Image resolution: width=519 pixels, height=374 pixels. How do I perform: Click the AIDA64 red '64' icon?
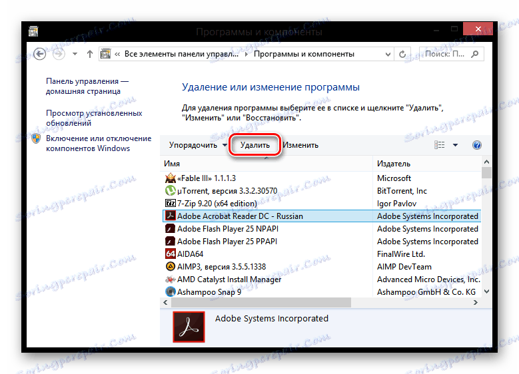170,254
